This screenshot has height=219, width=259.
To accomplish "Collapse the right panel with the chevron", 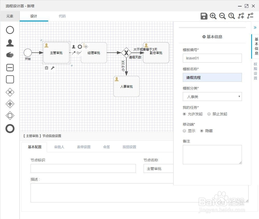I will [x=255, y=27].
